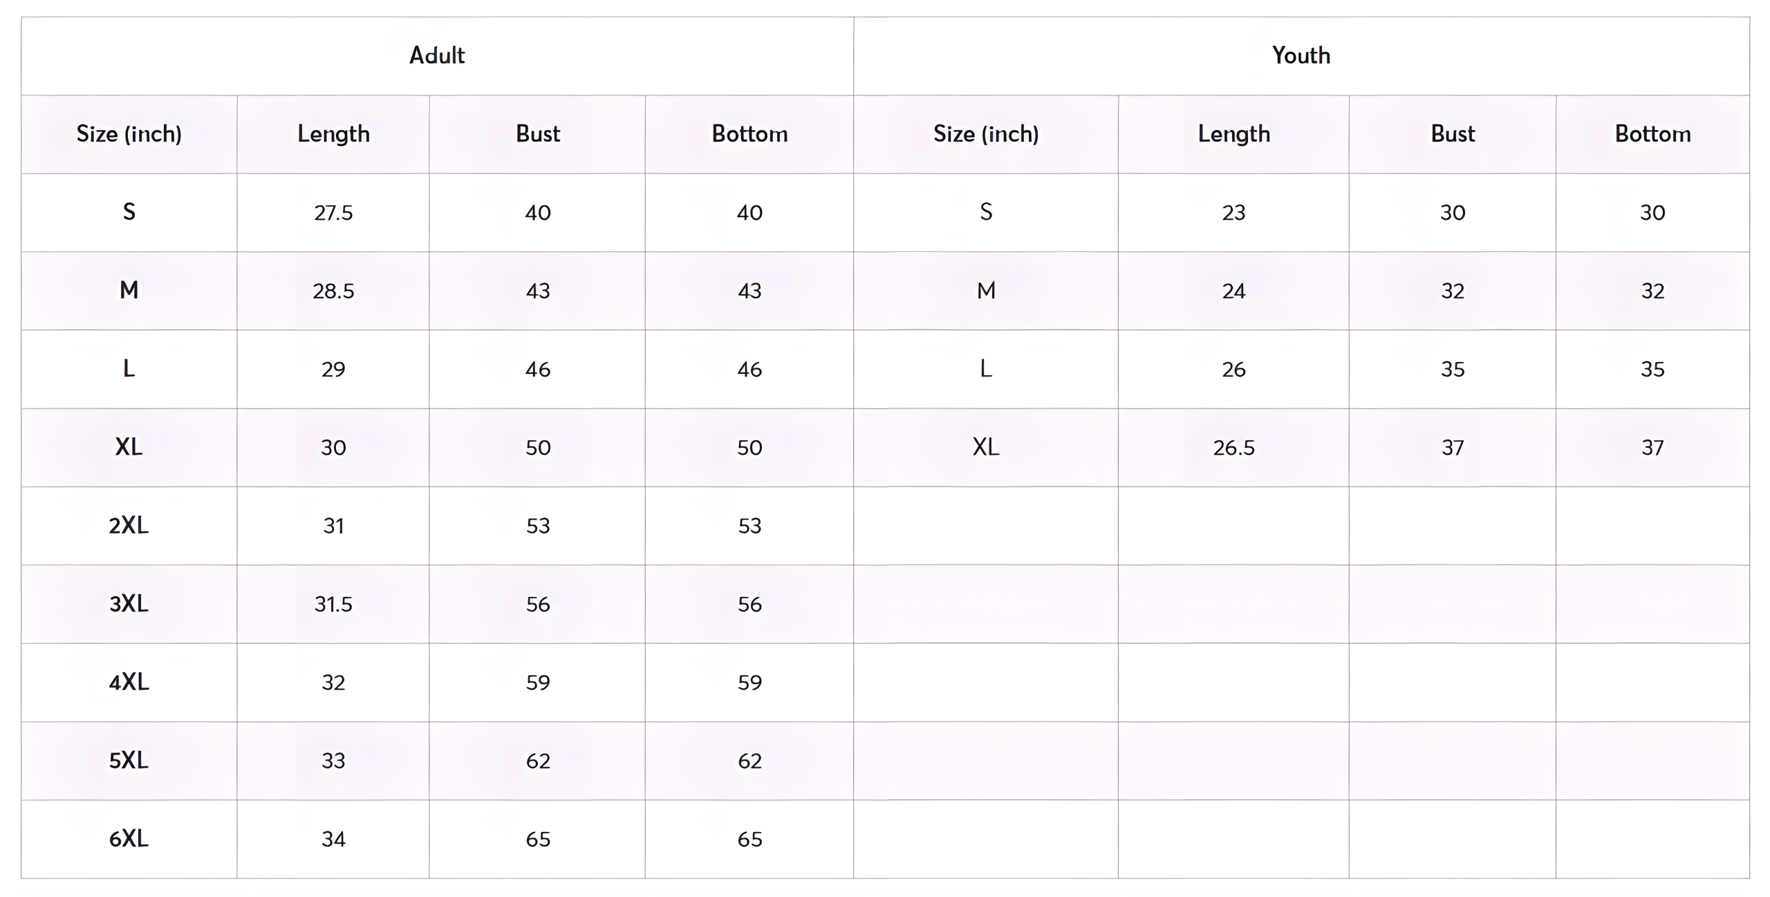Click the Youth Length column header
This screenshot has height=897, width=1770.
pos(1234,134)
